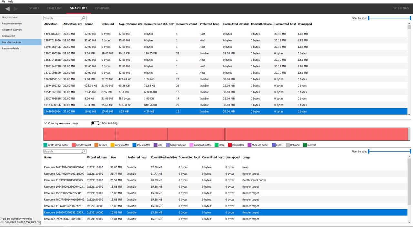Expand the Snapshot 0 selector chevron
The height and width of the screenshot is (227, 413).
(2, 222)
